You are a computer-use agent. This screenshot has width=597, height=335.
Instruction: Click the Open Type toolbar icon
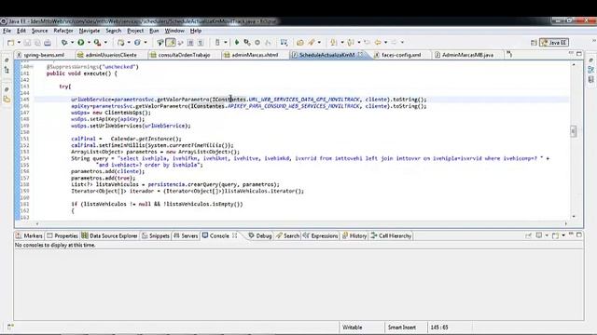[x=160, y=43]
